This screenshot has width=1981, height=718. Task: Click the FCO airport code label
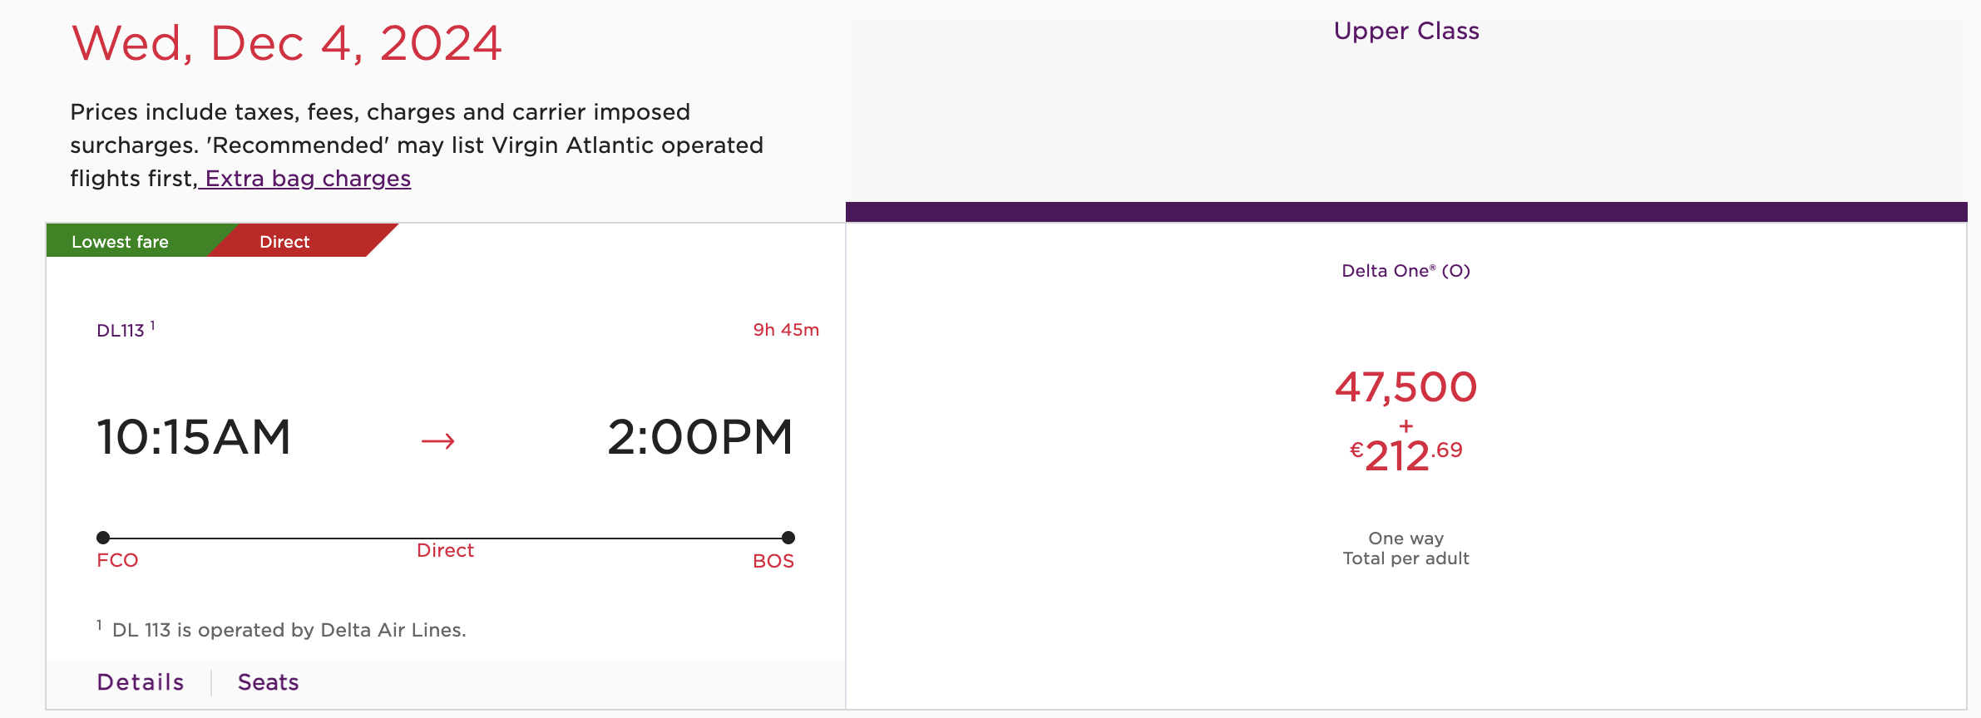pyautogui.click(x=117, y=560)
